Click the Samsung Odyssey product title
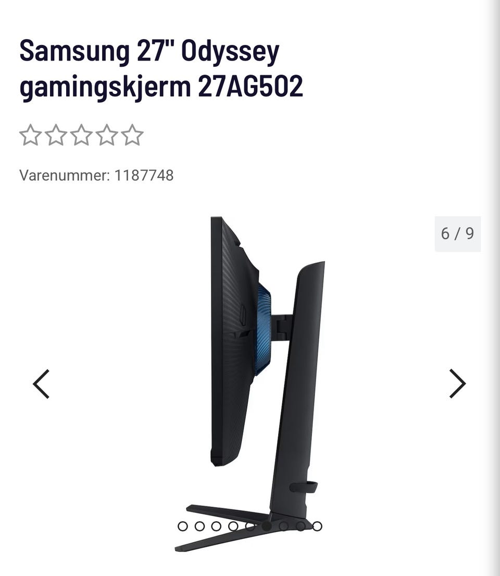Viewport: 500px width, 576px height. pyautogui.click(x=161, y=68)
